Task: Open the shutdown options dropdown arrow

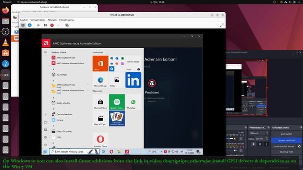Action: point(58,25)
